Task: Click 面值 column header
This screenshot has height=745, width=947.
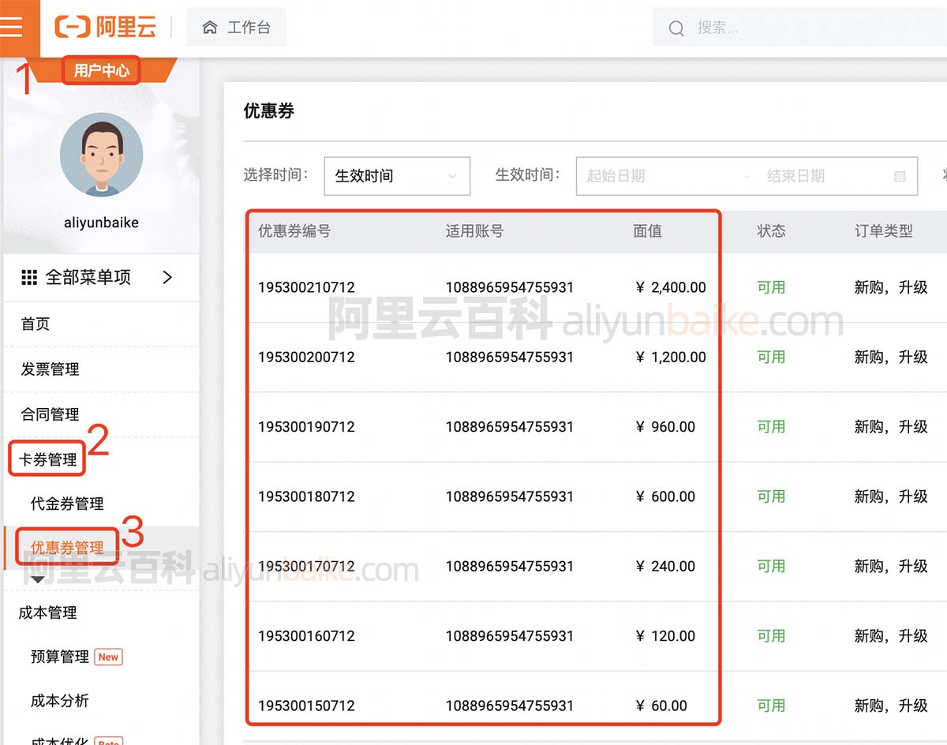Action: [x=647, y=231]
